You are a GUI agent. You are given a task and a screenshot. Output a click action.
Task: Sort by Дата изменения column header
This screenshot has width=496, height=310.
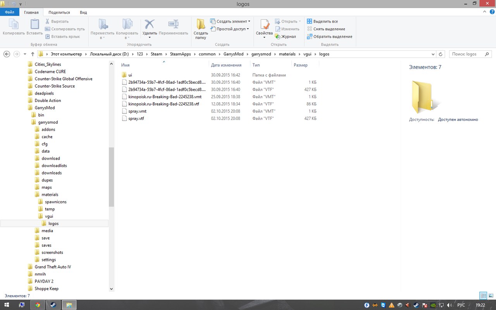226,65
